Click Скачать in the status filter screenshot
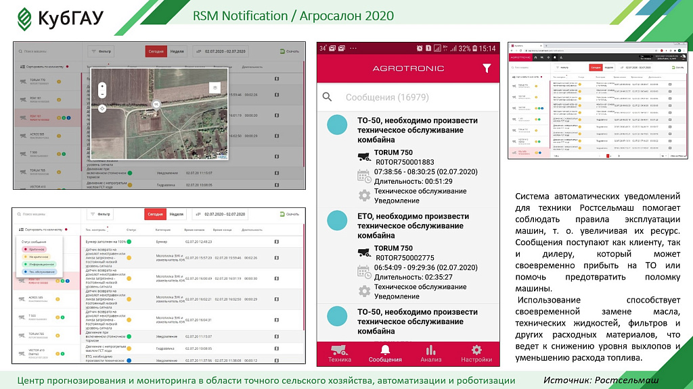 pos(290,214)
